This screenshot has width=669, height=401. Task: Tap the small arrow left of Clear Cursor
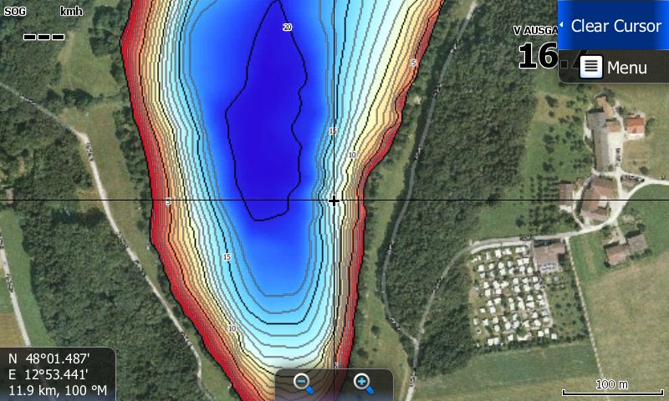[x=562, y=26]
